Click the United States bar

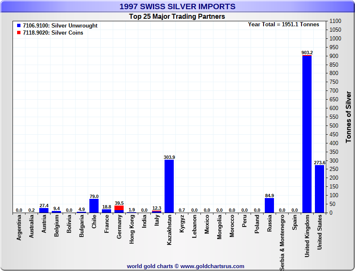click(x=319, y=189)
